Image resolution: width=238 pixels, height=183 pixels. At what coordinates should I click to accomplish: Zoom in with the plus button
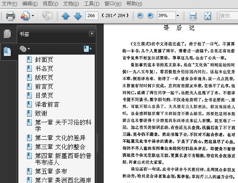[x=150, y=15]
